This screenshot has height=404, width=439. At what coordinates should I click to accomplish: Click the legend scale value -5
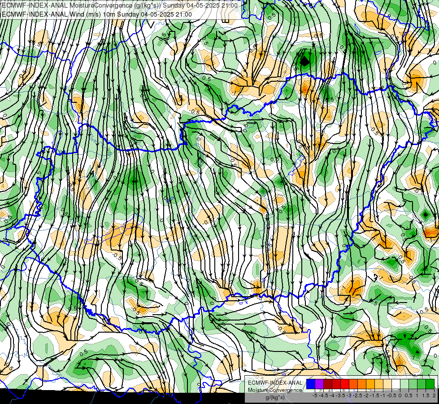[x=315, y=395]
